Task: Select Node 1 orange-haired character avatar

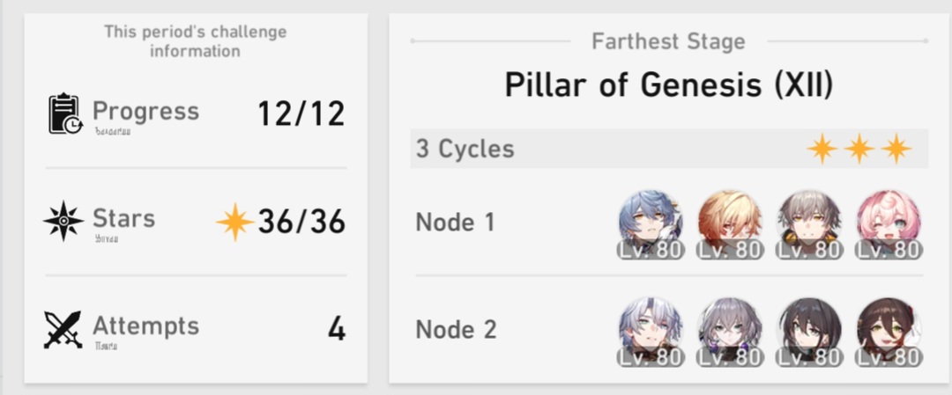Action: pos(730,224)
